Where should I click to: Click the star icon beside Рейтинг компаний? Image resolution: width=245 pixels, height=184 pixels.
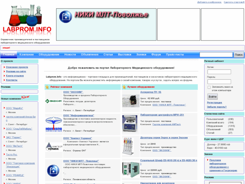click(x=47, y=87)
